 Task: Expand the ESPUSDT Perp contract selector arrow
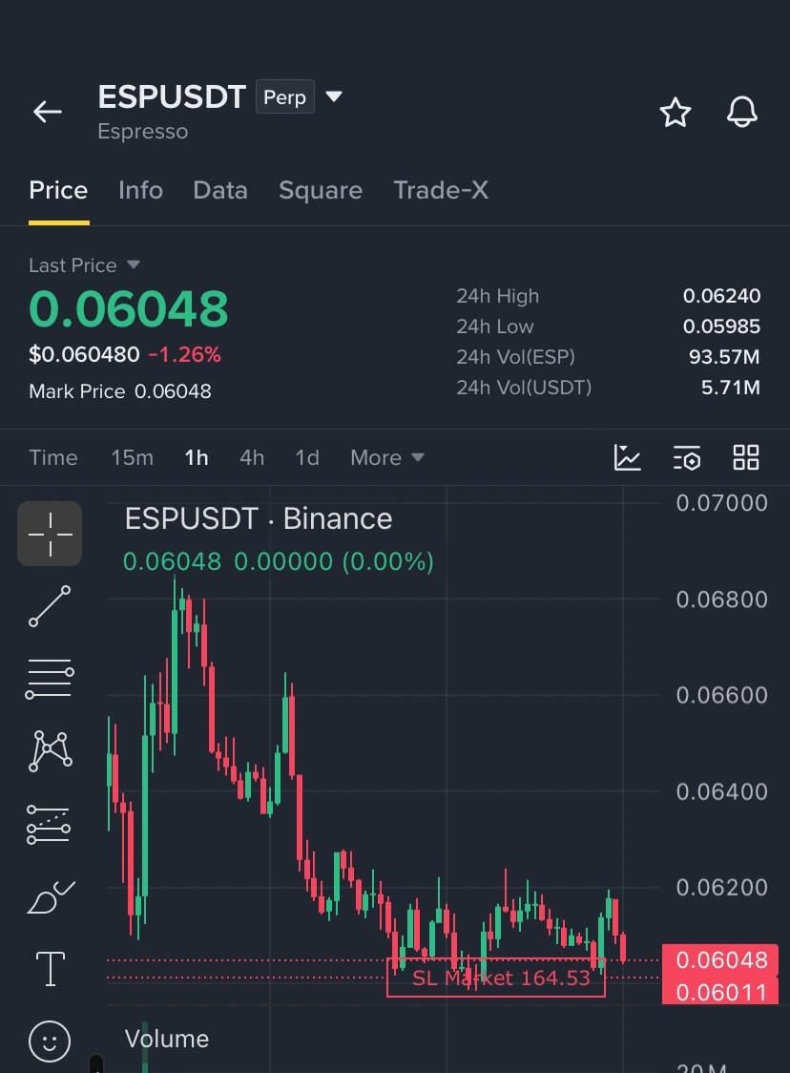(334, 96)
